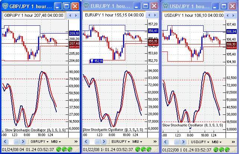Viewport: 239px width, 154px height.
Task: Select the EUR/JPY 1 hour chart tab
Action: [114, 15]
